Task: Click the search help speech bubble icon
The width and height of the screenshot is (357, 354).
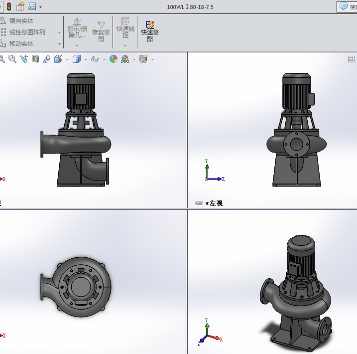Action: 344,6
